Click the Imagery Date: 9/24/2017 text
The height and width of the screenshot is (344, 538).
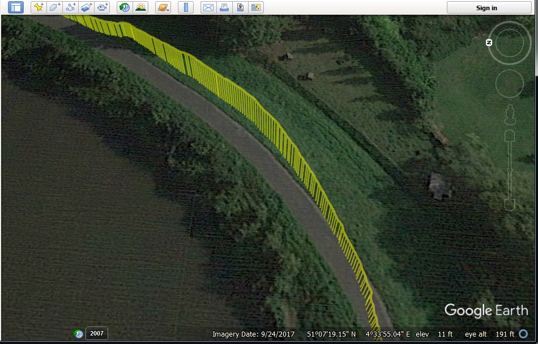pyautogui.click(x=253, y=334)
